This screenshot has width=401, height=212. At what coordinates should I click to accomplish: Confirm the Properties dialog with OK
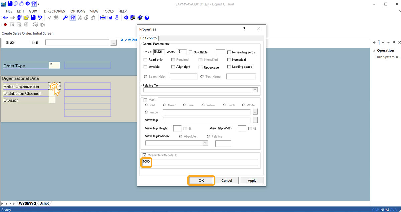[x=201, y=180]
